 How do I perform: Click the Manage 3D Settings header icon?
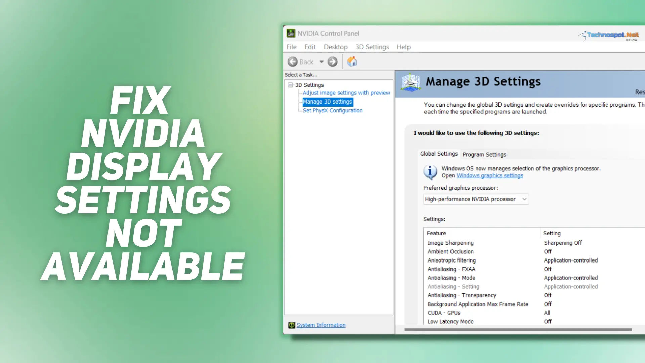point(411,82)
